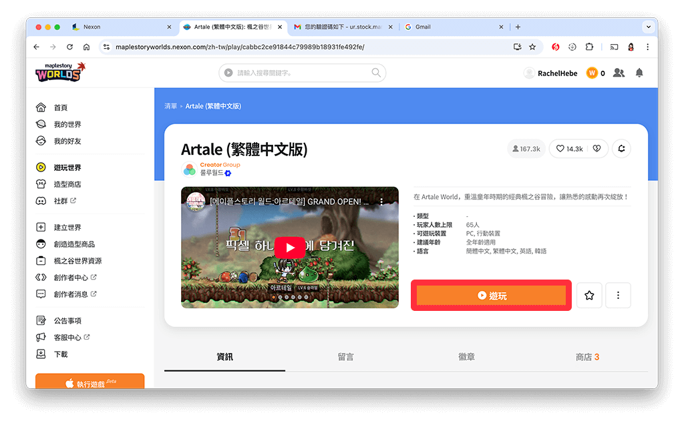Click the address bar URL

click(x=240, y=47)
